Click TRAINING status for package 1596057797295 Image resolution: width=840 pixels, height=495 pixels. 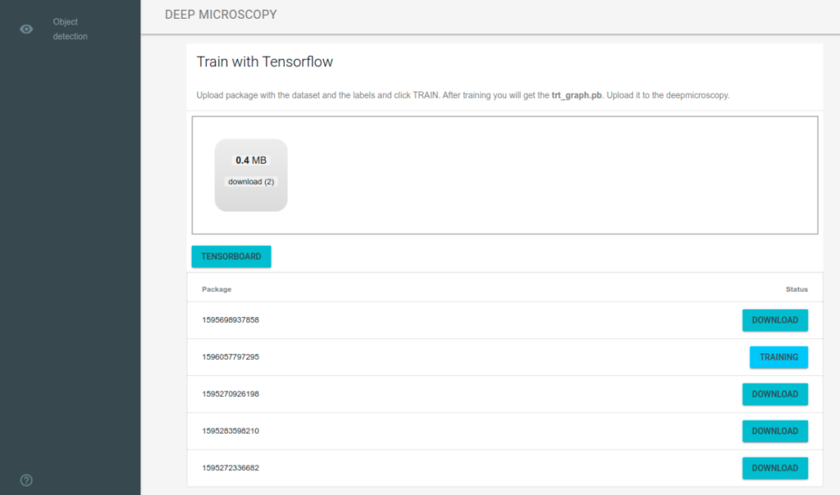778,357
